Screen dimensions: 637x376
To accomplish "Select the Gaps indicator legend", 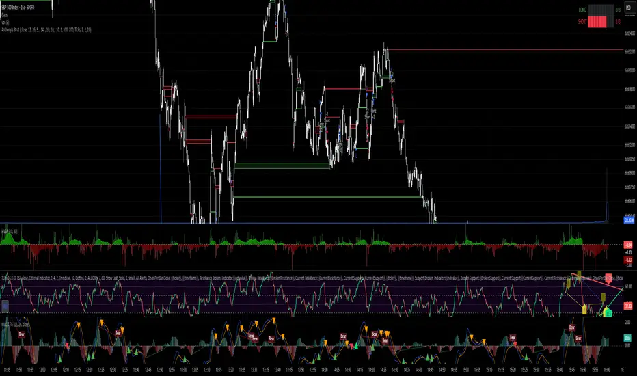I will point(5,14).
